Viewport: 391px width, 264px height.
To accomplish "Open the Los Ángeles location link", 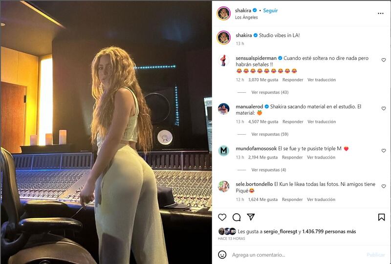I will point(246,18).
